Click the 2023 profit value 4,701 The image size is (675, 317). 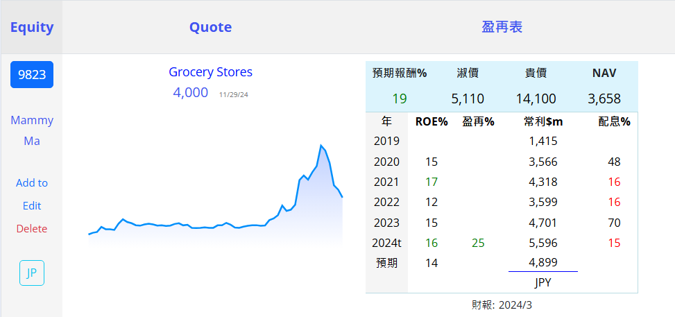543,223
